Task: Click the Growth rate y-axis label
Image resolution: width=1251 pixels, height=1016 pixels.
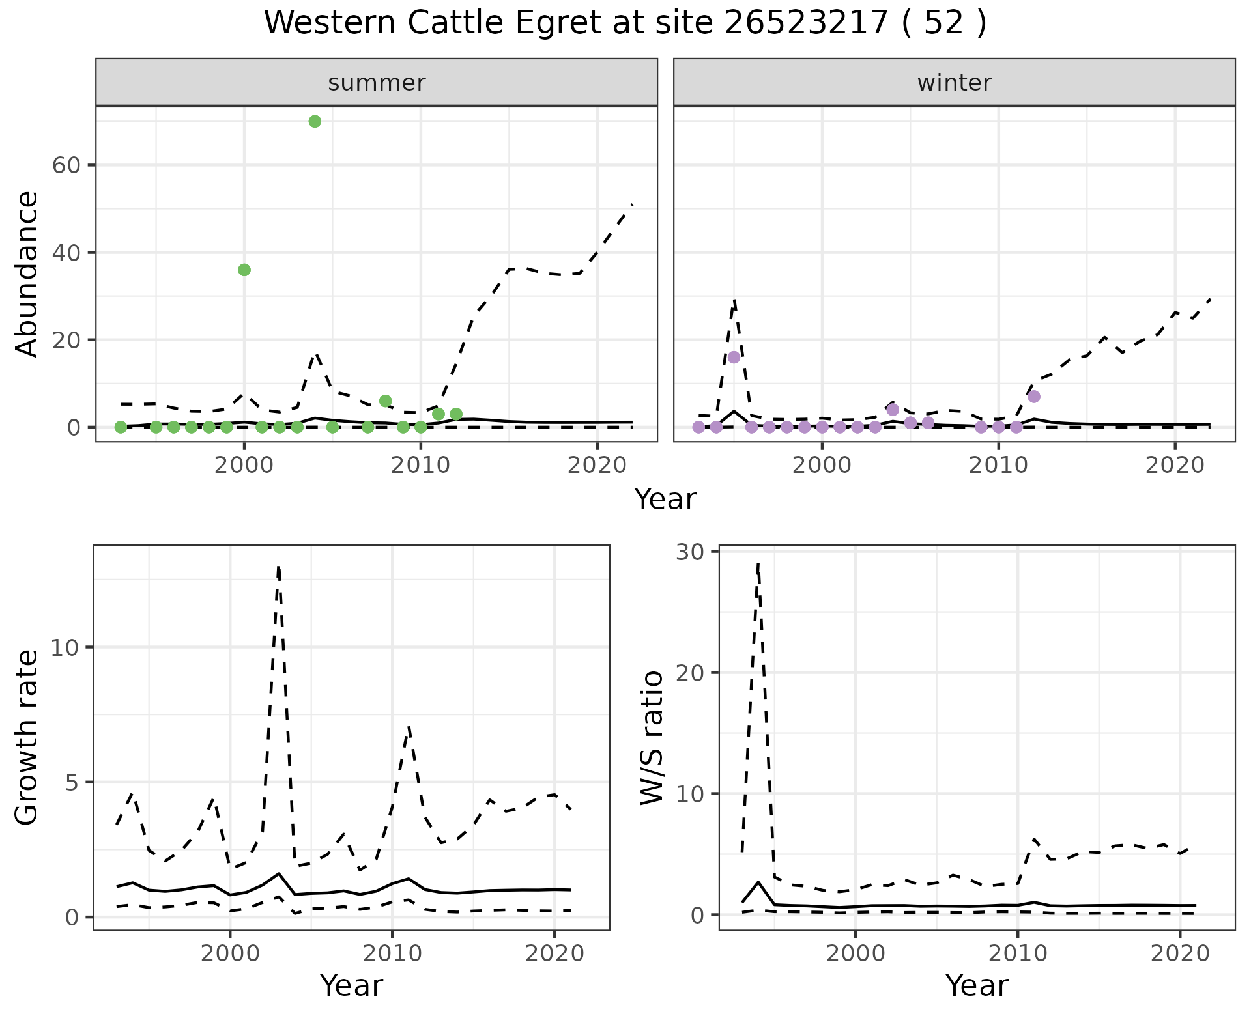Action: [27, 737]
